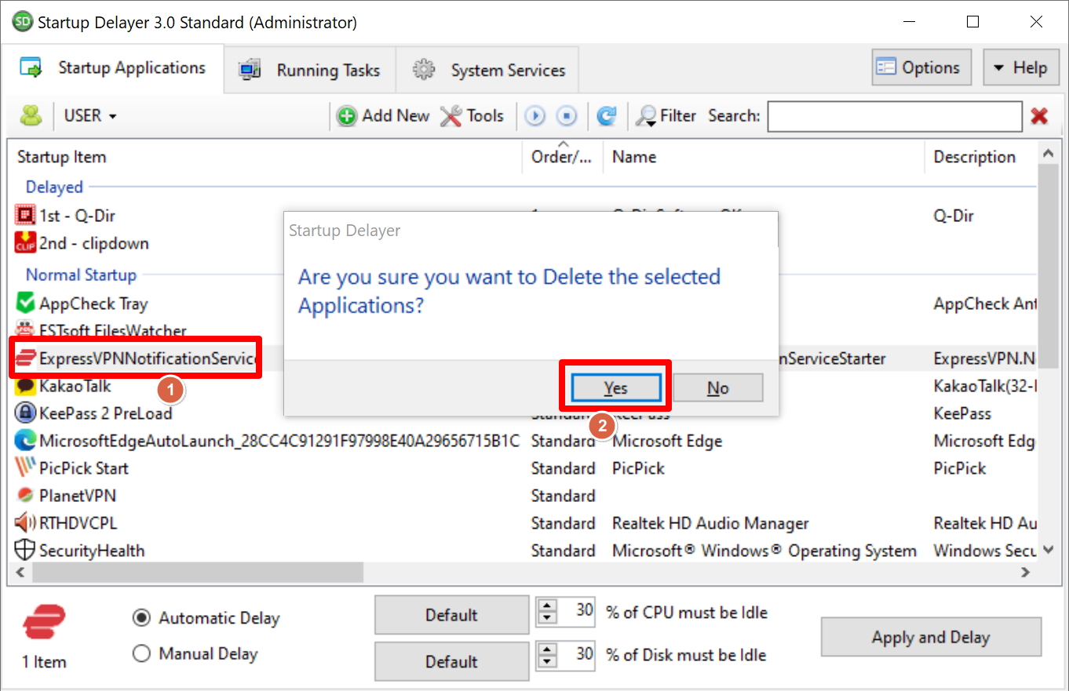Click the refresh list icon
1069x691 pixels.
click(606, 116)
